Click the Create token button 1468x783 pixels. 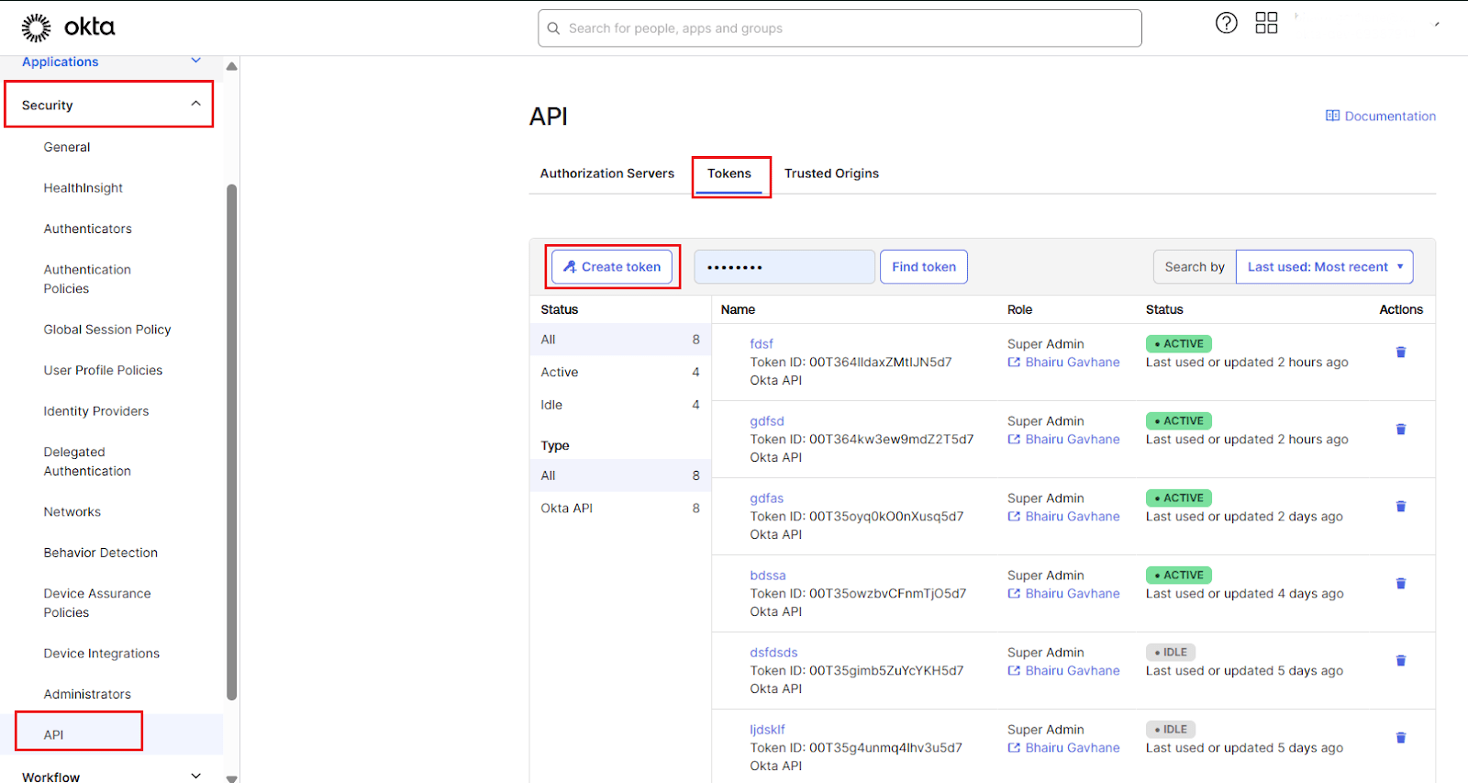[x=612, y=267]
